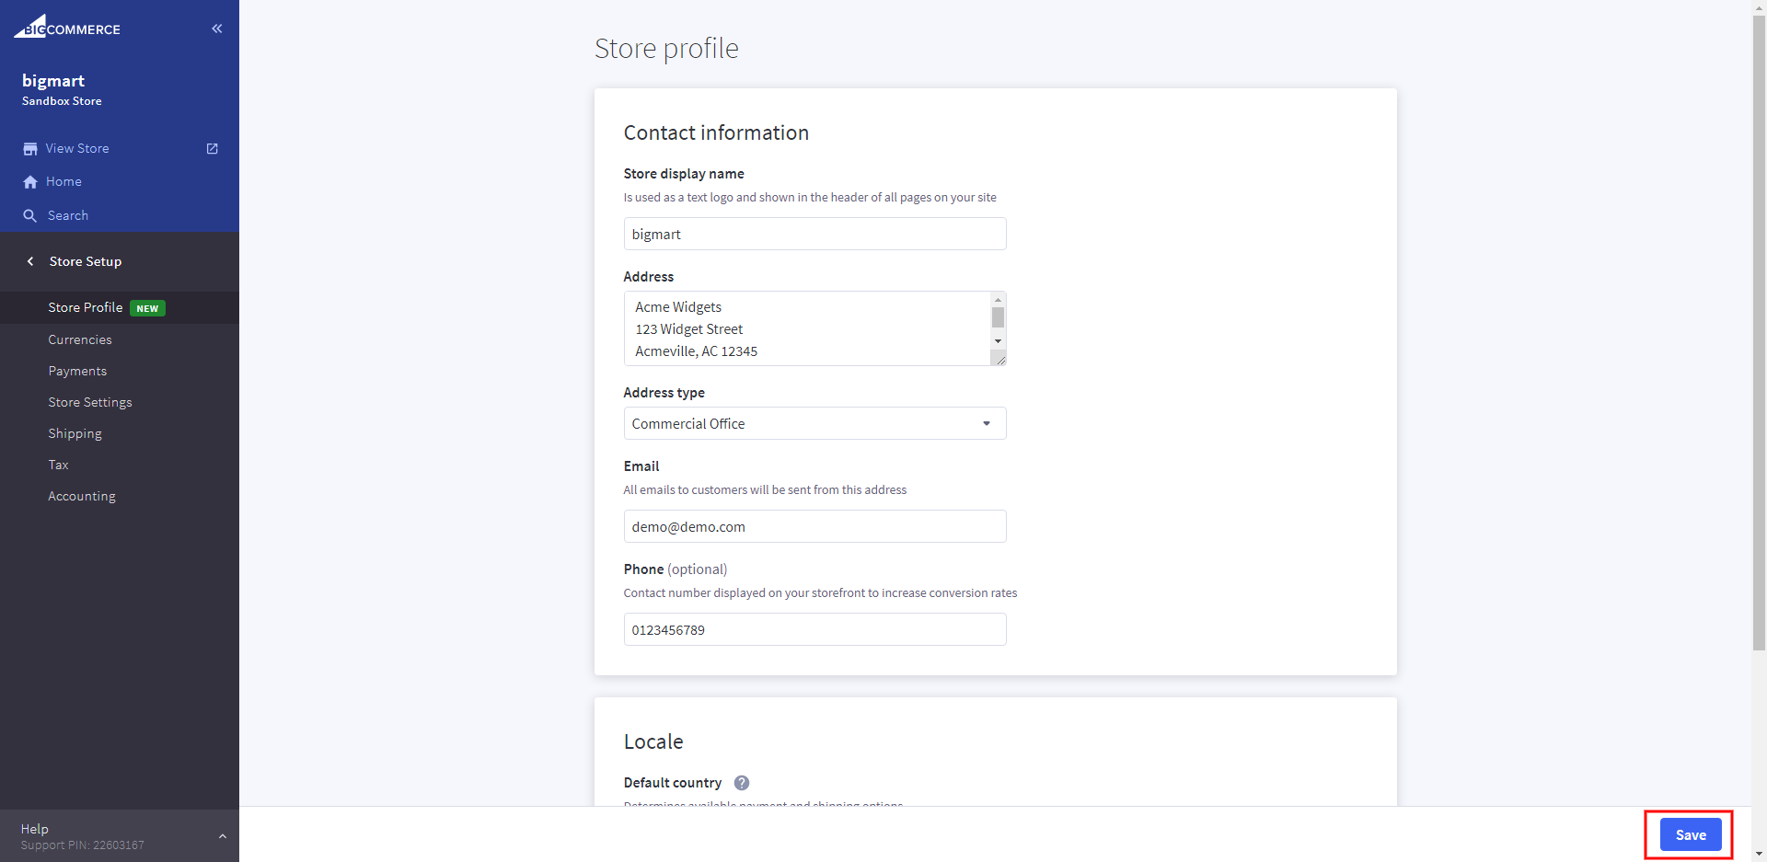Click the BigCommerce logo
The width and height of the screenshot is (1767, 862).
(x=67, y=28)
